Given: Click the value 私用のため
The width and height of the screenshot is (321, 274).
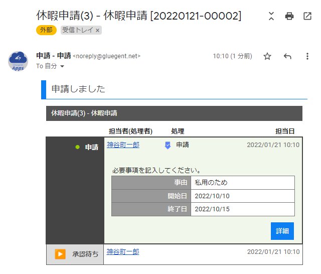Looking at the screenshot, I should coord(211,183).
